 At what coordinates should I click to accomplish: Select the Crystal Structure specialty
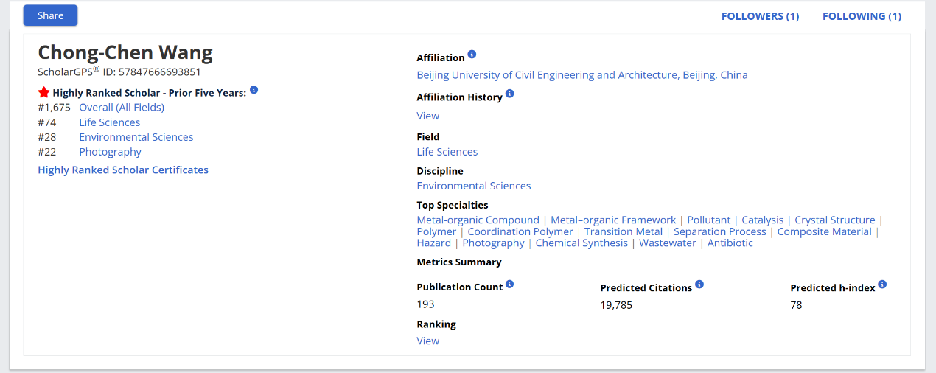834,220
